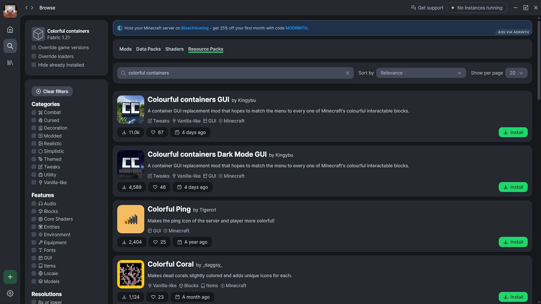This screenshot has width=541, height=304.
Task: Check the GUI feature filter
Action: [34, 258]
